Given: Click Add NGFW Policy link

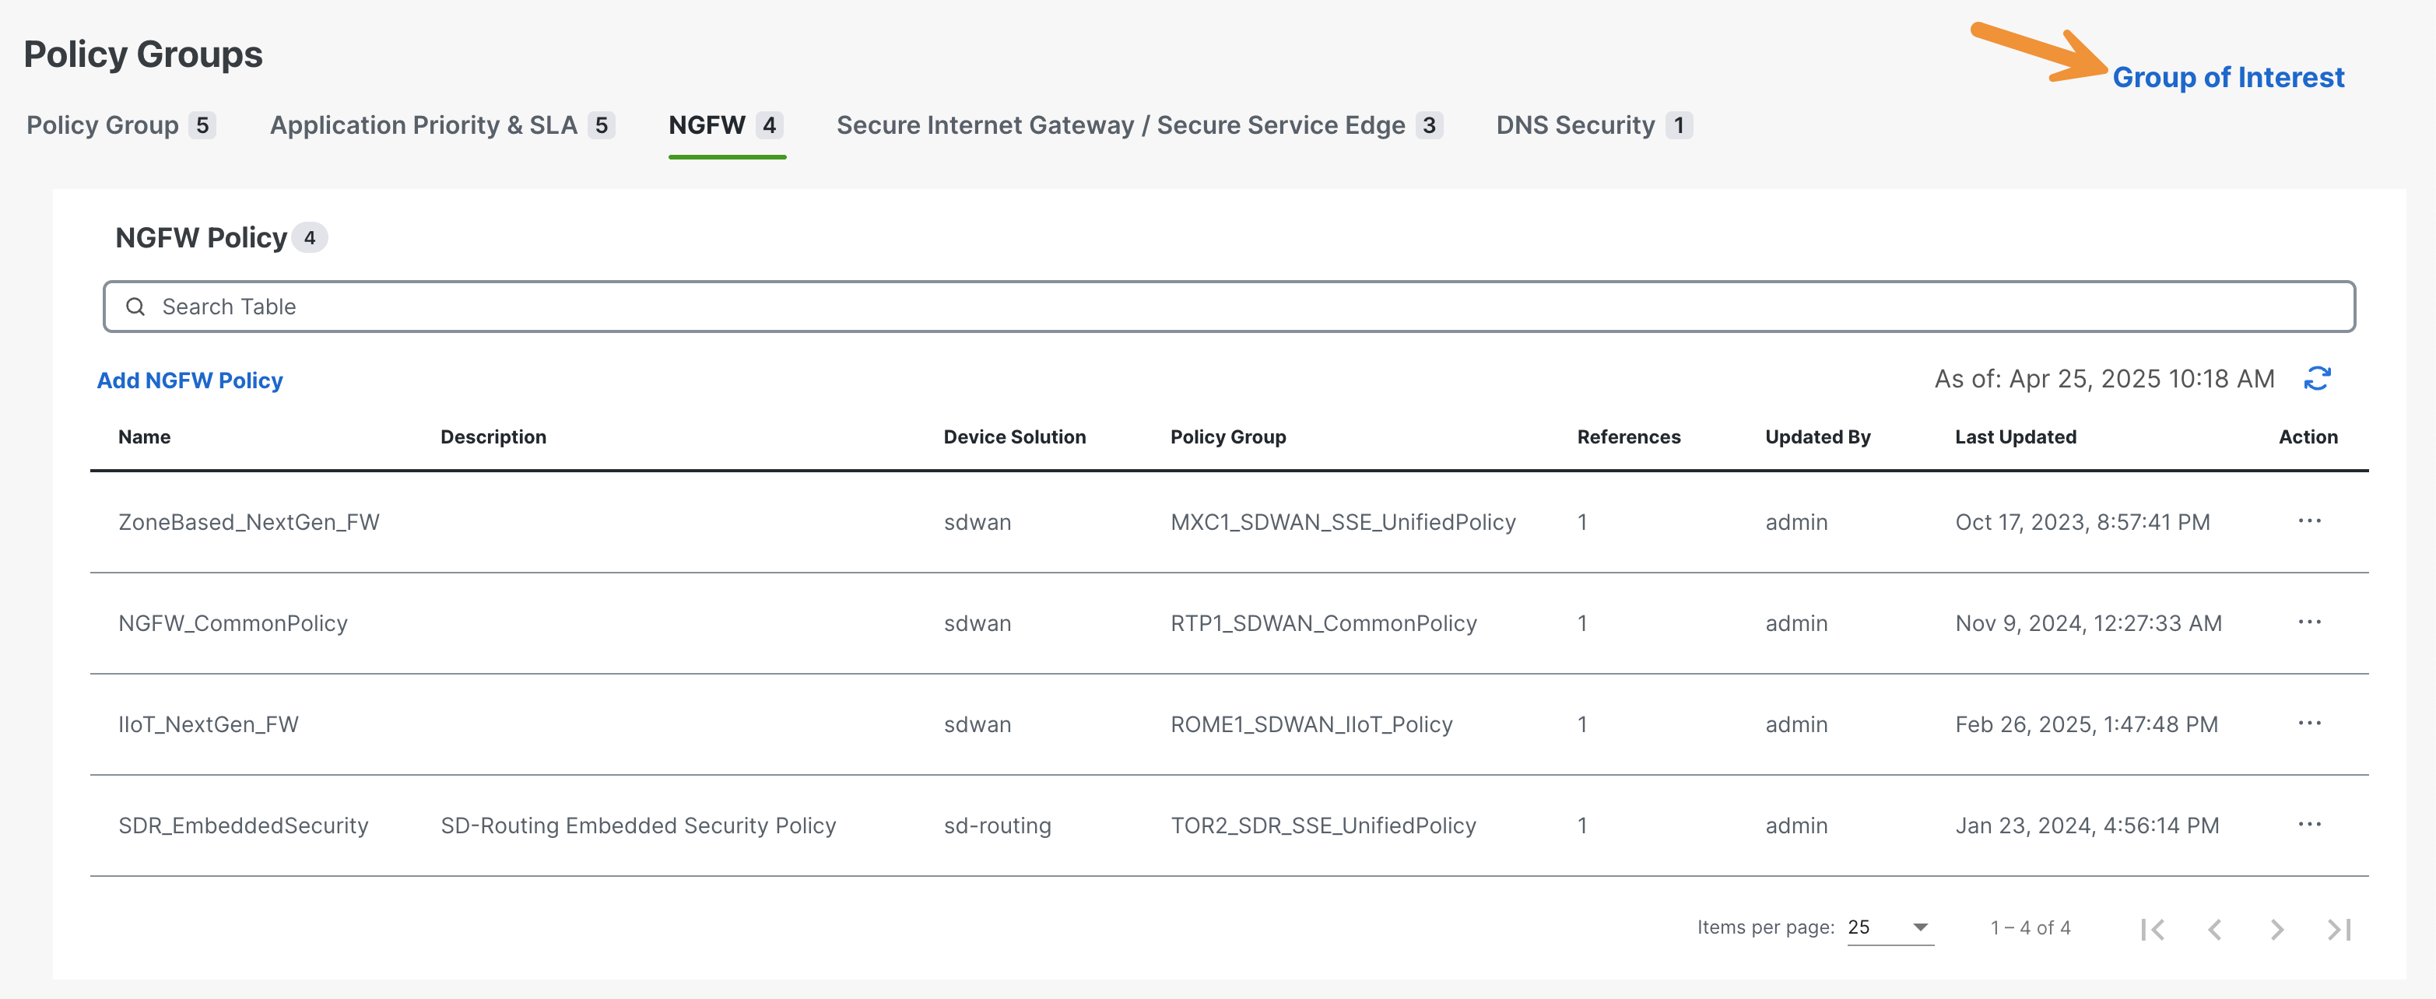Looking at the screenshot, I should 190,380.
